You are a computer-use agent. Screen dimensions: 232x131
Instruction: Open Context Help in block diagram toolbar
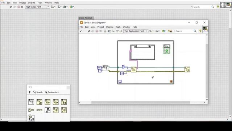click(200, 31)
